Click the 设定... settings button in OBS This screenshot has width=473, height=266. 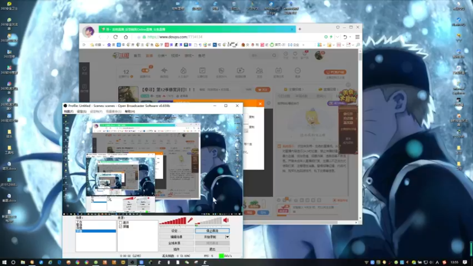[176, 231]
